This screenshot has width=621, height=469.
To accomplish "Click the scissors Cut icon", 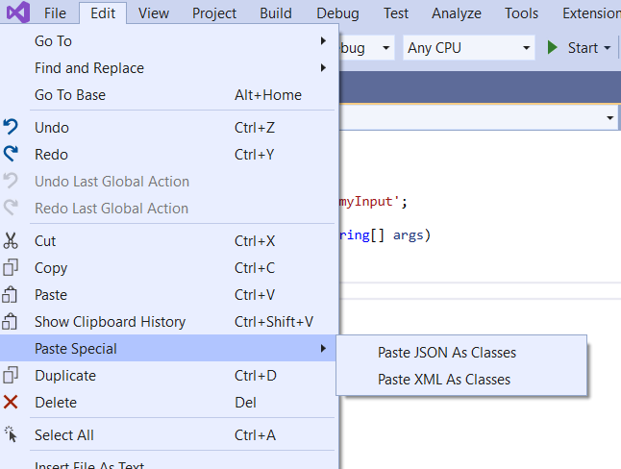I will 11,240.
